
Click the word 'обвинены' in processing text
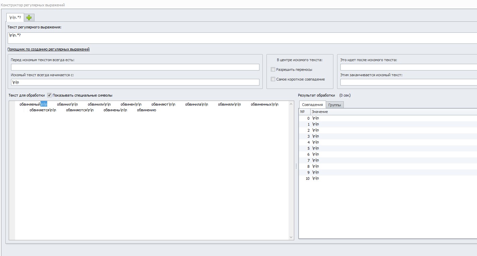tap(112, 110)
